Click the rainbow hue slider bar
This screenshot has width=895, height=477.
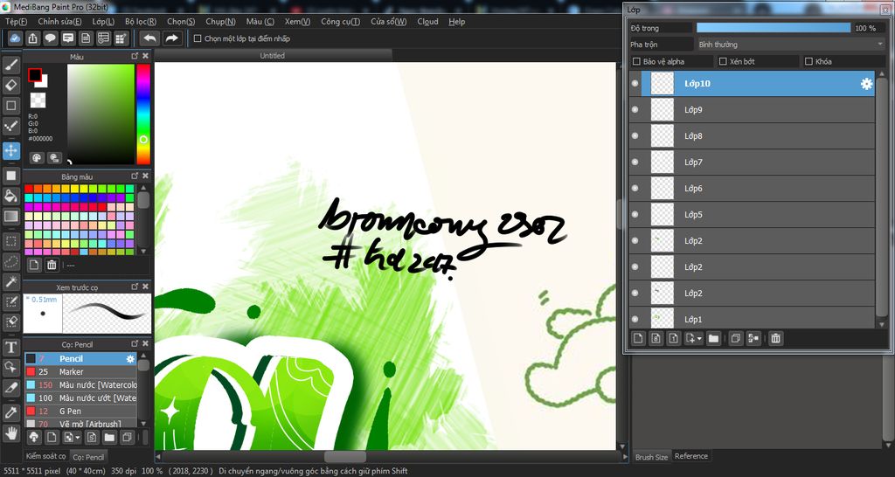point(143,114)
